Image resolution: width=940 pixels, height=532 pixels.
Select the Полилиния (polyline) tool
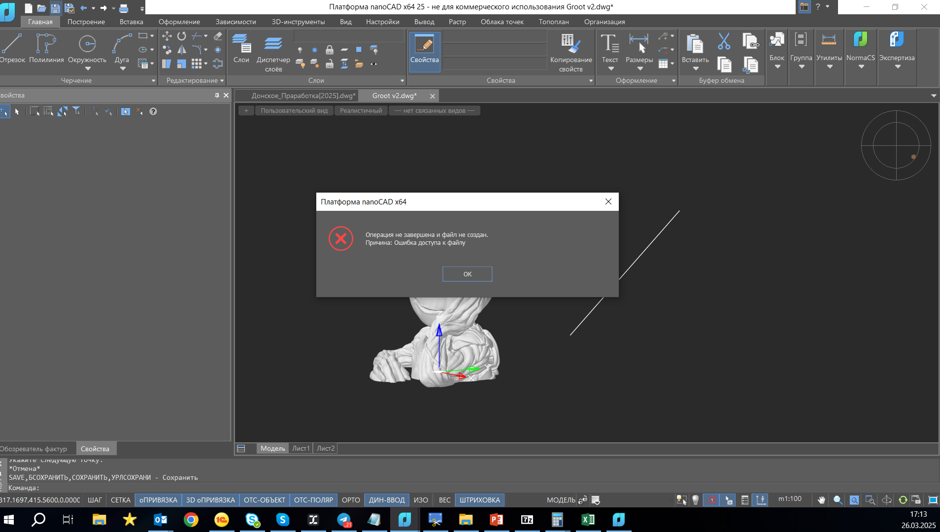pos(46,48)
